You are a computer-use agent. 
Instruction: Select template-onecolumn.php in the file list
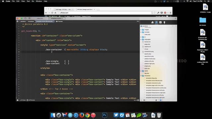[153, 83]
